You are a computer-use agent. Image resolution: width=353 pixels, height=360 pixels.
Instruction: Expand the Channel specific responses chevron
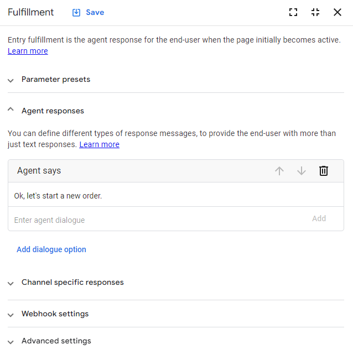(x=11, y=283)
